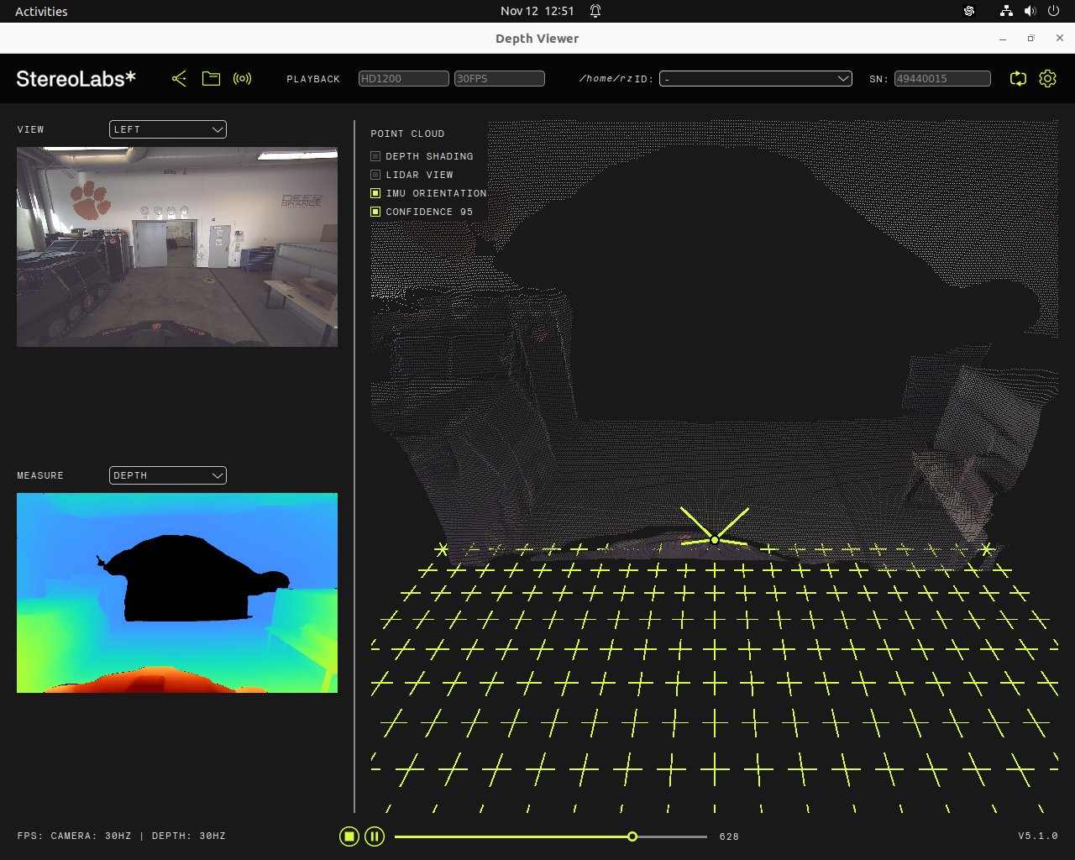Image resolution: width=1075 pixels, height=860 pixels.
Task: Click the network icon in system tray
Action: click(1006, 11)
